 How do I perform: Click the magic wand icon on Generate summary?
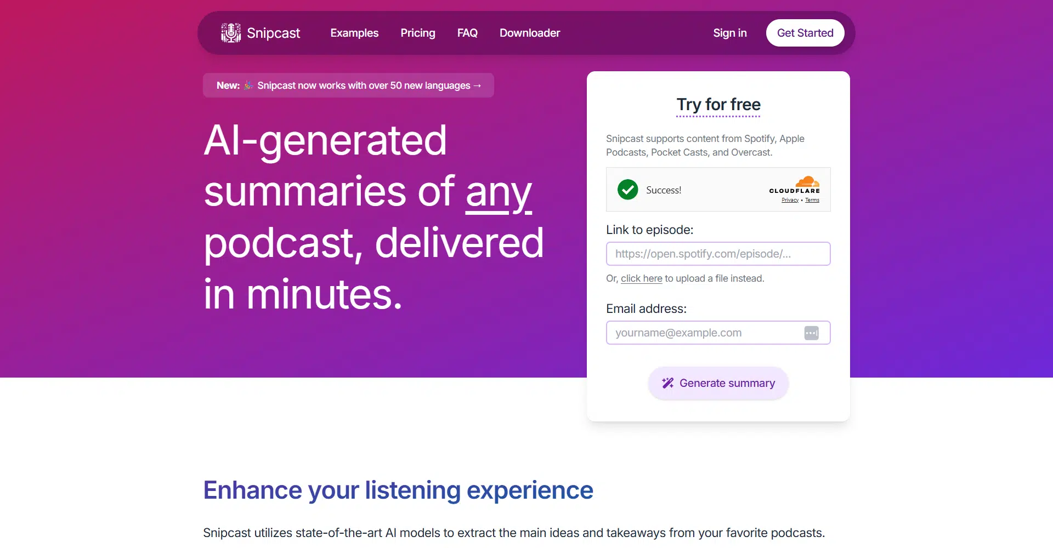(x=667, y=383)
